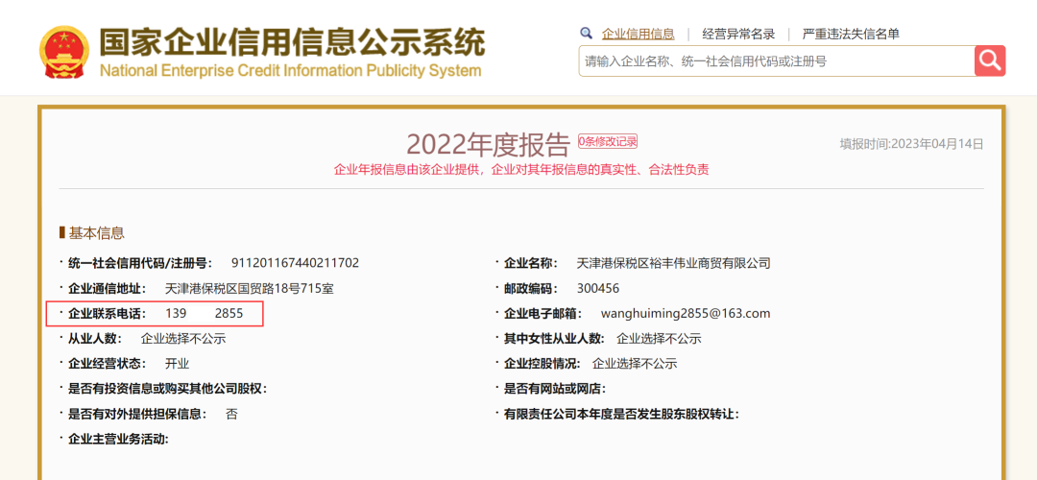Click the 邮政编码 label

(531, 288)
